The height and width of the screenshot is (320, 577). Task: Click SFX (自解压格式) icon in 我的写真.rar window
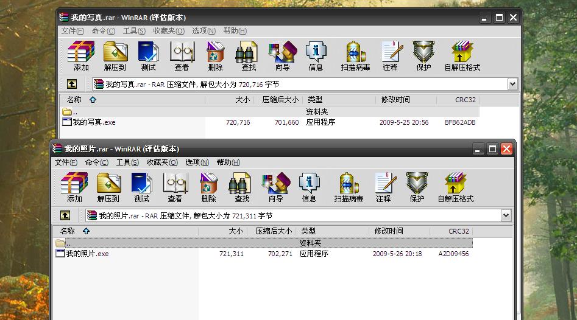tap(462, 56)
